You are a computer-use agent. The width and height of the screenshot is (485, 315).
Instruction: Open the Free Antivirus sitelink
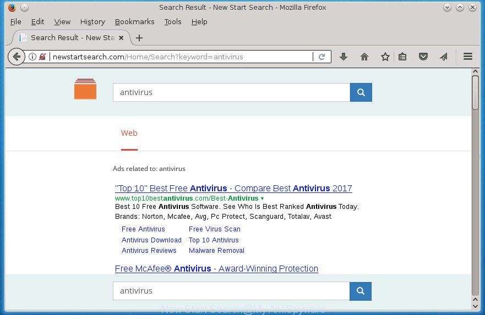[143, 229]
